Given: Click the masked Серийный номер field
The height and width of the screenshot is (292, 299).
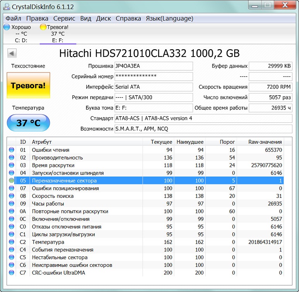Looking at the screenshot, I should coord(154,76).
